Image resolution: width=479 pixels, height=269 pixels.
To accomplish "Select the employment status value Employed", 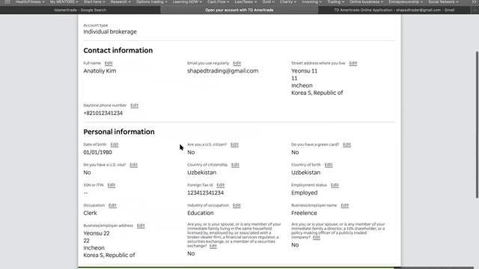I will click(305, 193).
